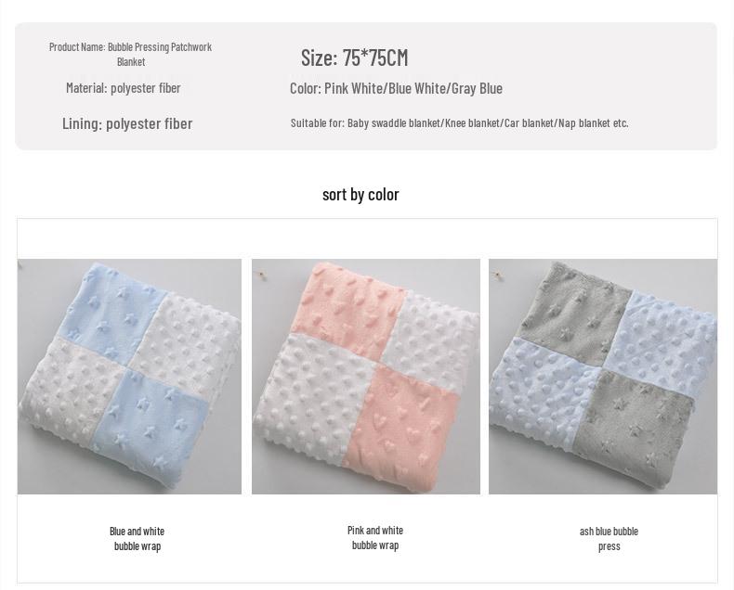Image resolution: width=734 pixels, height=590 pixels.
Task: Click the "Blue and white bubble wrap" caption
Action: 138,538
